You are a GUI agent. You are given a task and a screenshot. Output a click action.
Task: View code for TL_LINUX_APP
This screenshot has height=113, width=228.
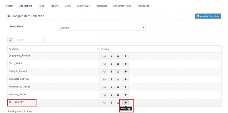105,103
